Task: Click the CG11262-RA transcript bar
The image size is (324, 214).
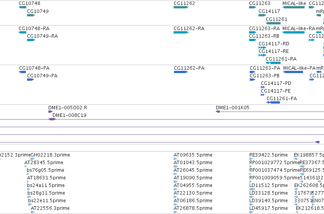Action: point(181,32)
